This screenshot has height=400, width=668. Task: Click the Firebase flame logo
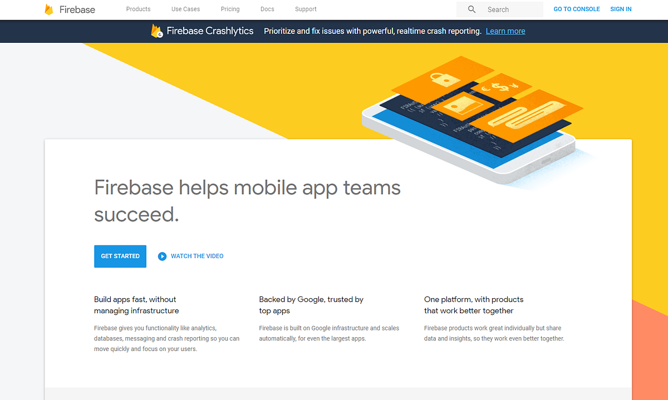coord(48,9)
